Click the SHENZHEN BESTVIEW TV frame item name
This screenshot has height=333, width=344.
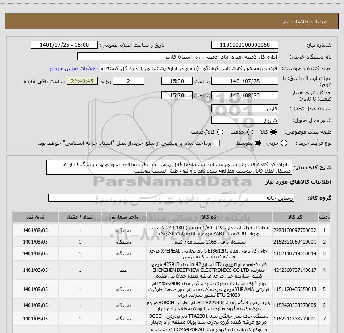click(x=209, y=270)
